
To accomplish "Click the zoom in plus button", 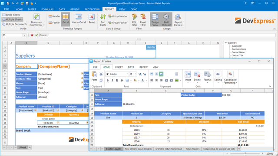I will [x=262, y=153].
